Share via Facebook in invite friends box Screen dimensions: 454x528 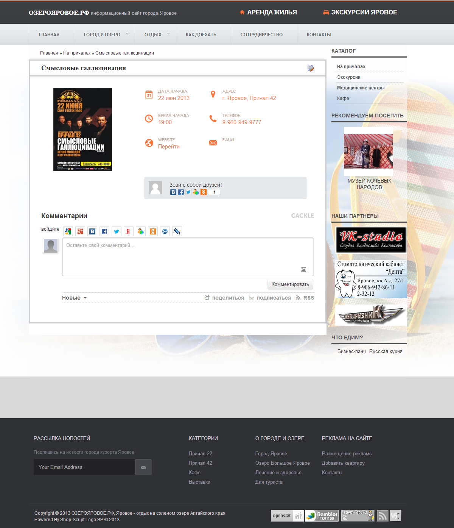pyautogui.click(x=181, y=192)
